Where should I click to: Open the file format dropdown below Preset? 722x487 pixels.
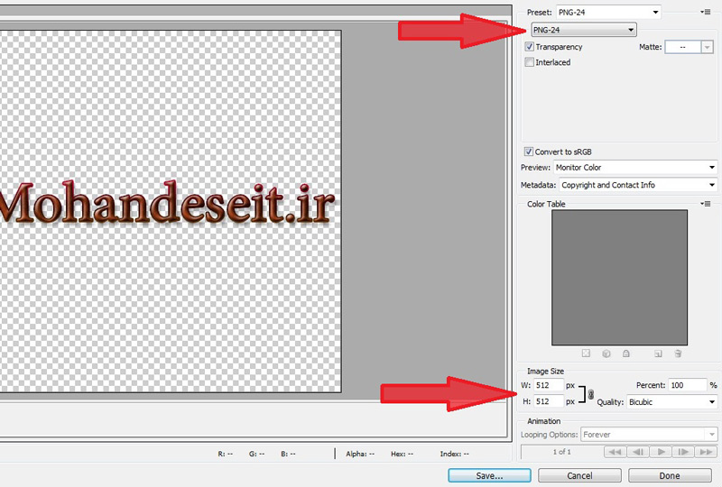[584, 30]
